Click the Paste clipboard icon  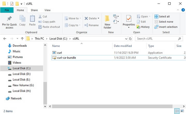point(32,19)
